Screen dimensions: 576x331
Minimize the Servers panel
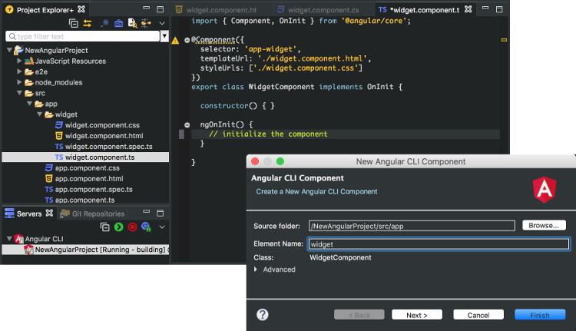click(146, 212)
